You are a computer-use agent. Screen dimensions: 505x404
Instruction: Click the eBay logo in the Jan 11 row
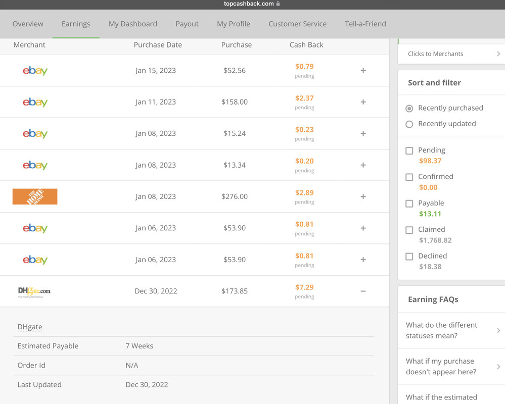[35, 102]
